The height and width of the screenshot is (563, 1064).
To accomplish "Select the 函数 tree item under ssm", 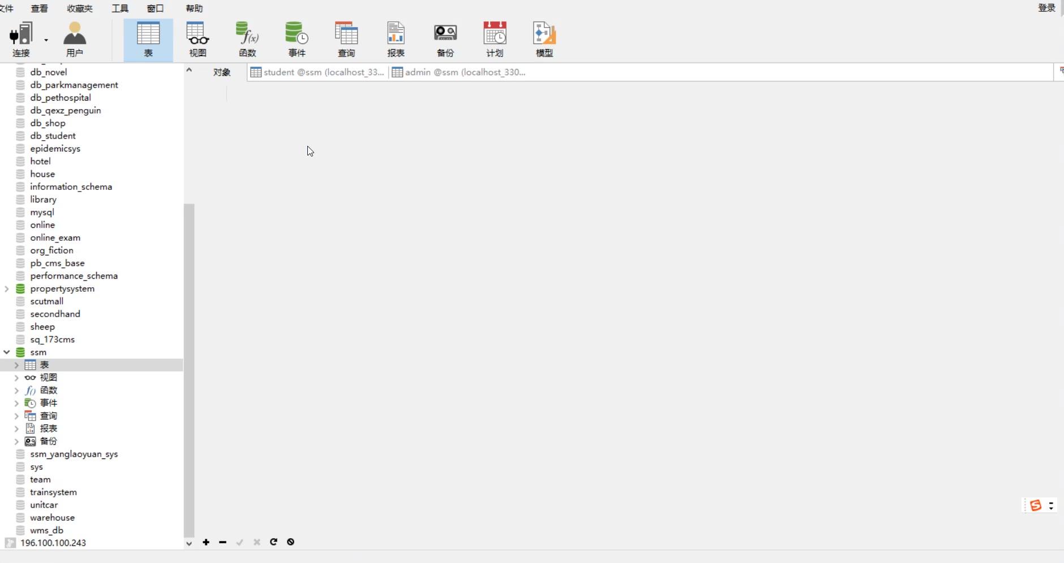I will (x=48, y=391).
